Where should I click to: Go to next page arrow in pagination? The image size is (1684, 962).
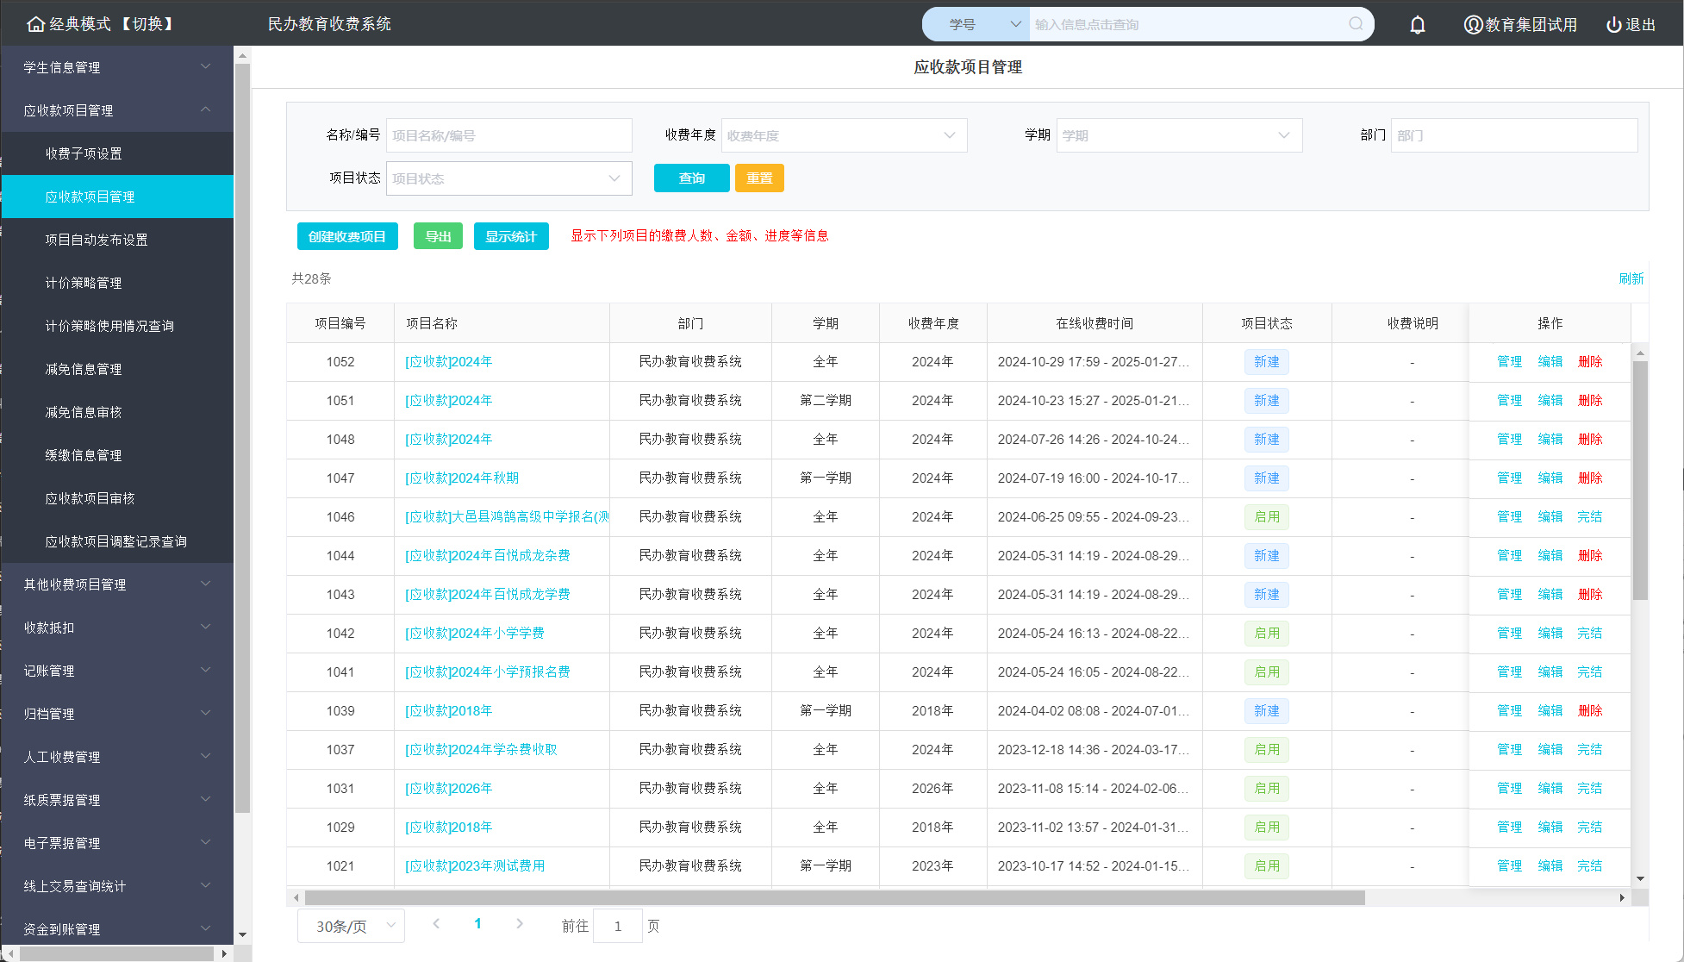coord(519,924)
